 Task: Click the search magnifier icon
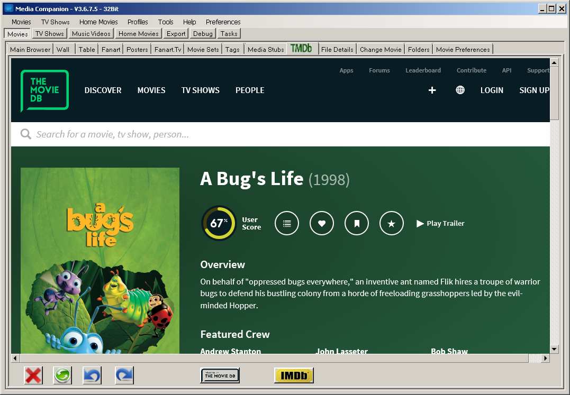click(25, 134)
